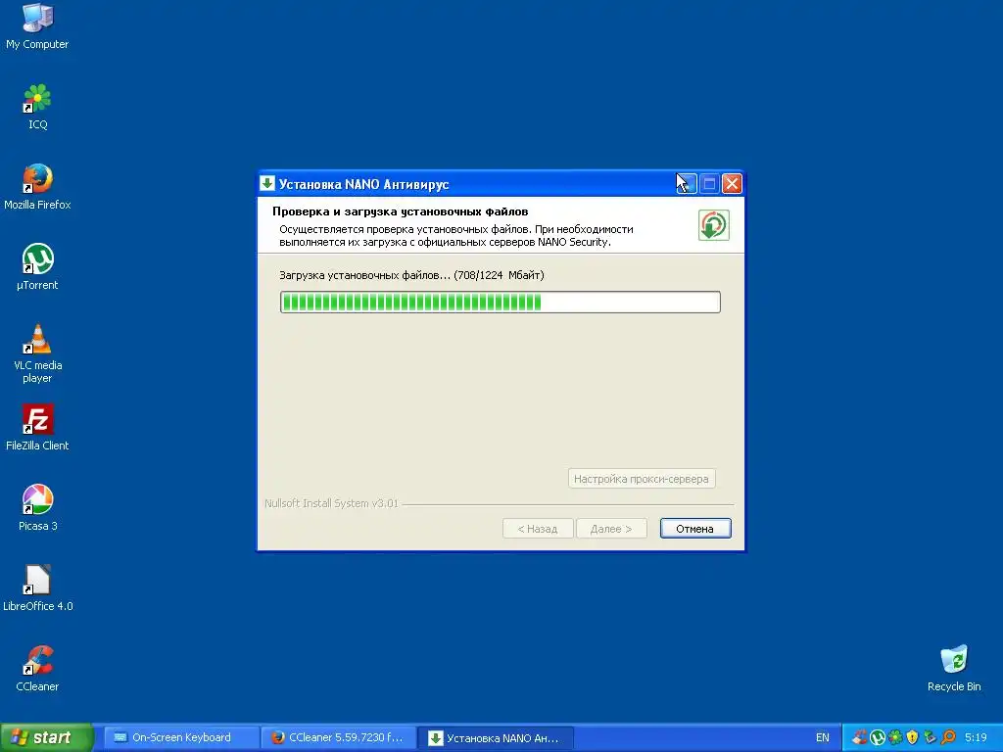Screen dimensions: 1003x752
Task: Click the yellow security shield tray icon
Action: coord(912,737)
